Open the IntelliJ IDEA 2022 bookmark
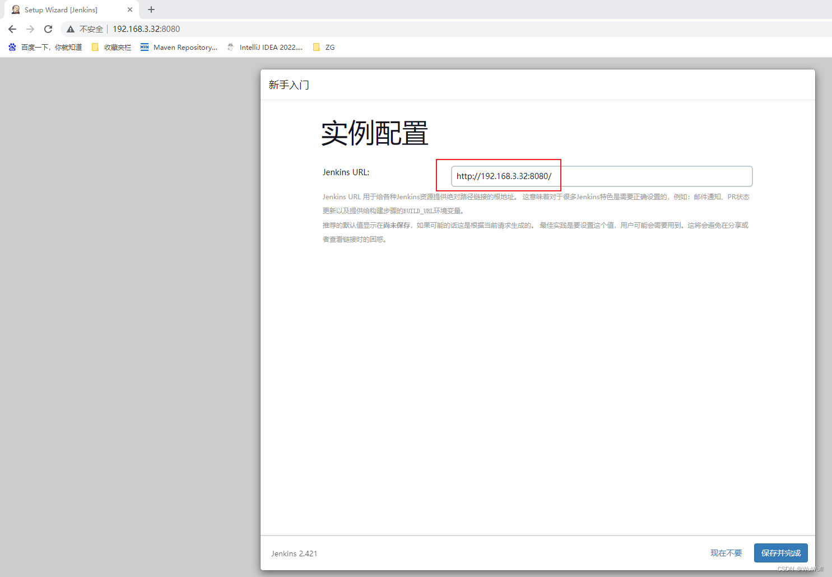This screenshot has height=577, width=832. [264, 48]
